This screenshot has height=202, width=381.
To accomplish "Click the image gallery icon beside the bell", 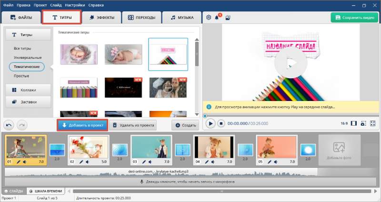I will point(228,18).
